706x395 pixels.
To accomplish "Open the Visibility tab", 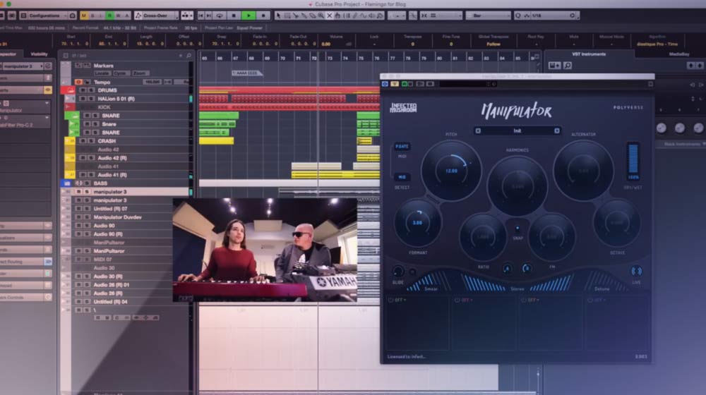I will coord(40,54).
